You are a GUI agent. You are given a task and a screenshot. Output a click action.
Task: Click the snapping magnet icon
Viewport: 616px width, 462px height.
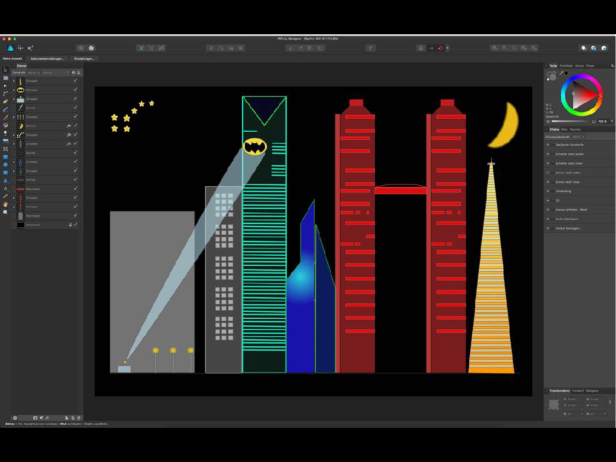[x=440, y=48]
